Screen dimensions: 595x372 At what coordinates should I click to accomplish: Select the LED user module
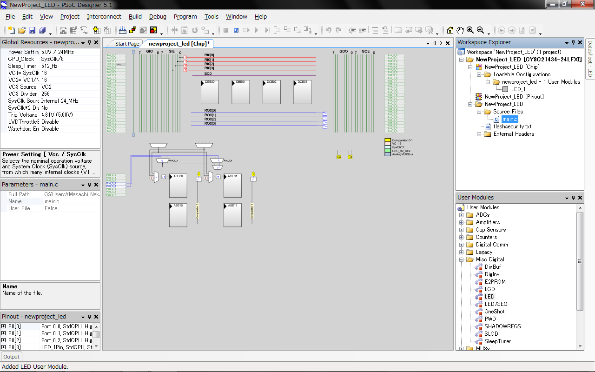489,297
